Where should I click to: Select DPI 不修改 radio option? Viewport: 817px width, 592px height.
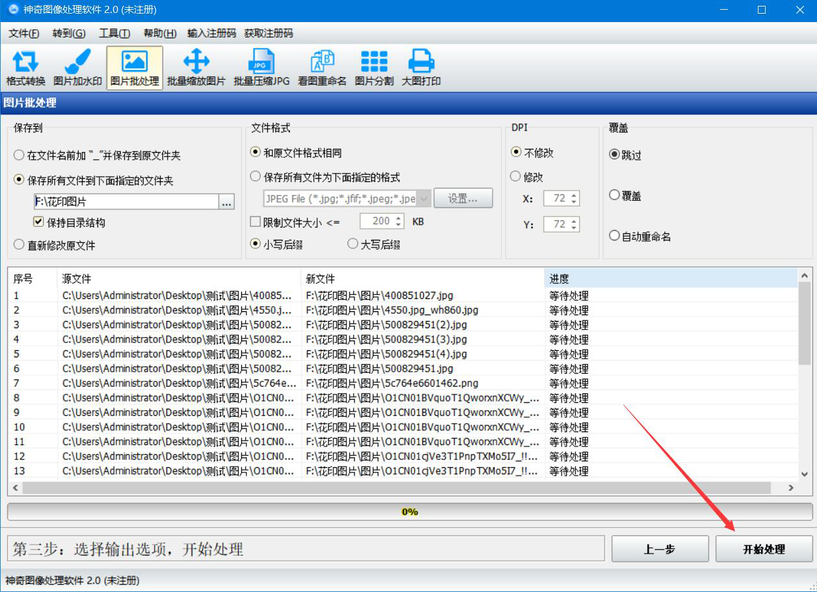pyautogui.click(x=532, y=153)
